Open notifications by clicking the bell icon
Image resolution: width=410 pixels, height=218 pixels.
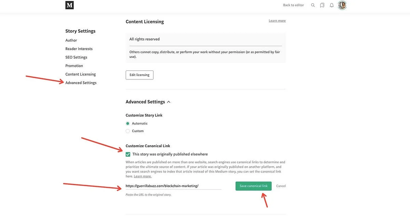(331, 5)
